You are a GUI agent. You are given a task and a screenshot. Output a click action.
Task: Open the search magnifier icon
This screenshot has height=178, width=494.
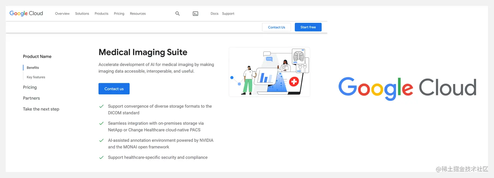coord(177,14)
